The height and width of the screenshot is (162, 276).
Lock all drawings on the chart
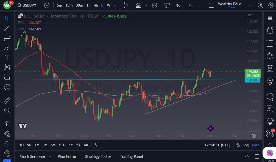pos(7,143)
